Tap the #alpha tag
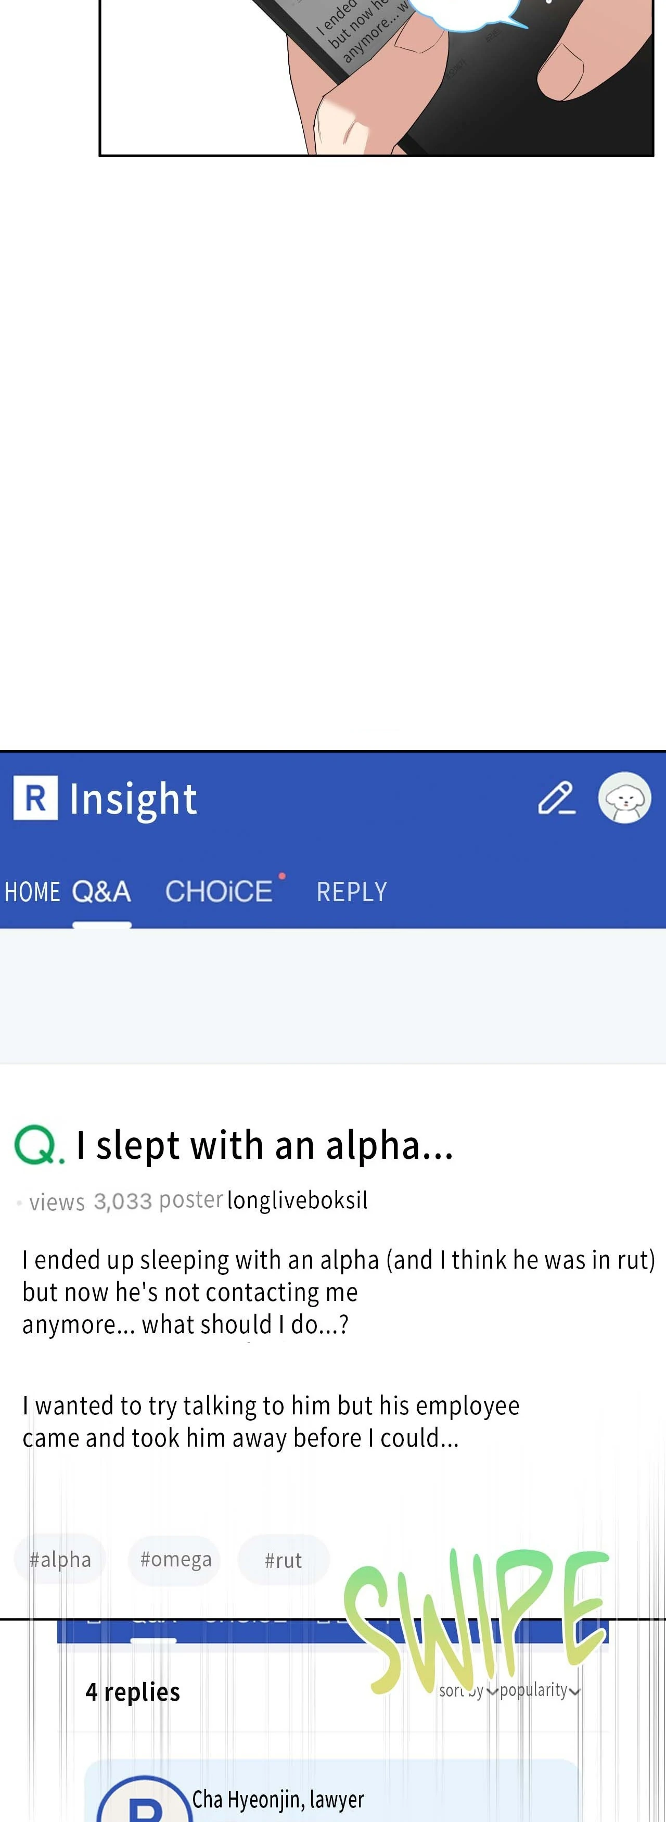Viewport: 666px width, 1822px height. (60, 1560)
